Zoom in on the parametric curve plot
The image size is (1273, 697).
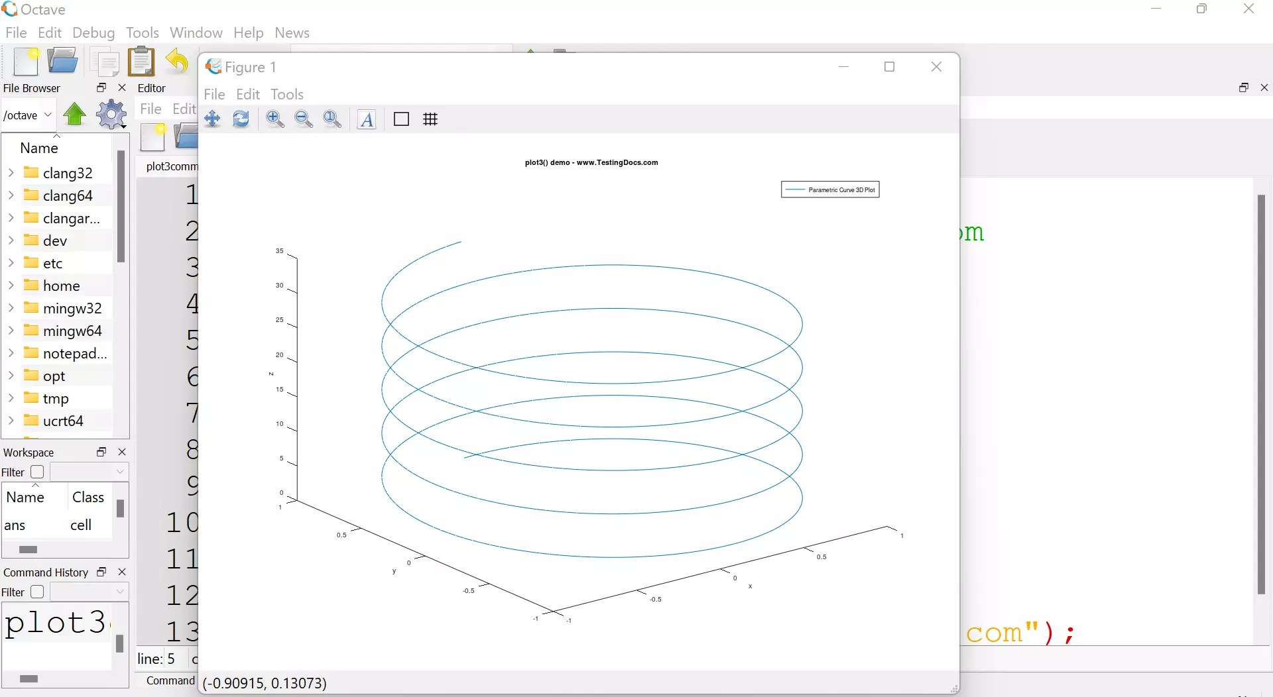tap(274, 119)
